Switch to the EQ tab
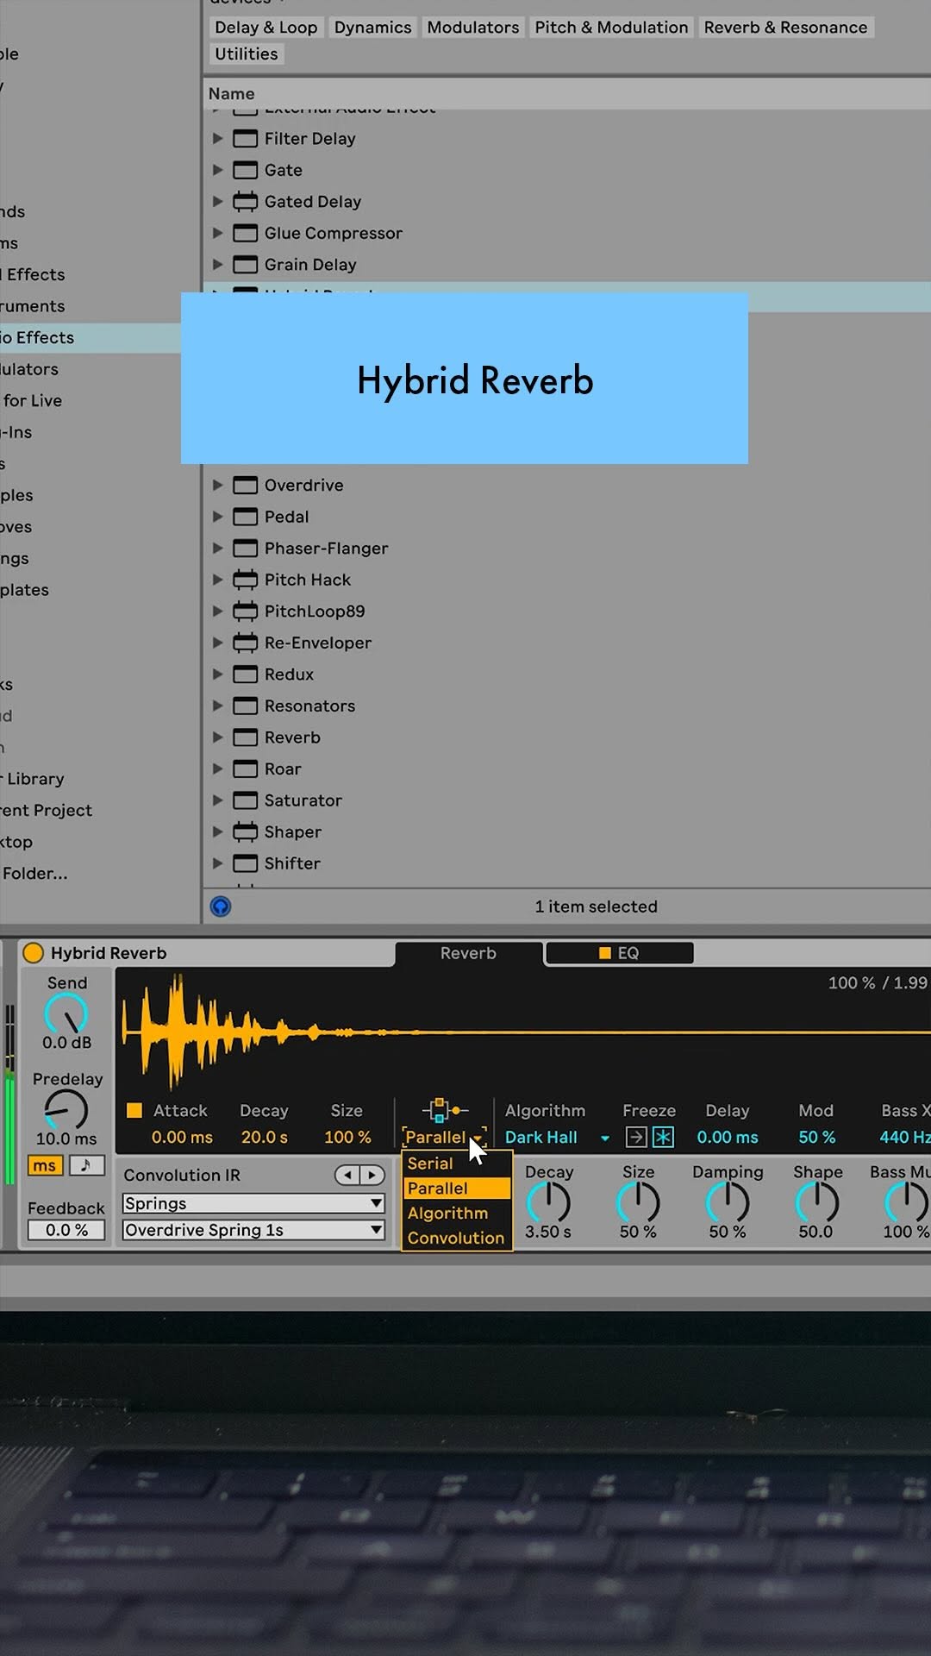Image resolution: width=931 pixels, height=1656 pixels. click(x=619, y=953)
